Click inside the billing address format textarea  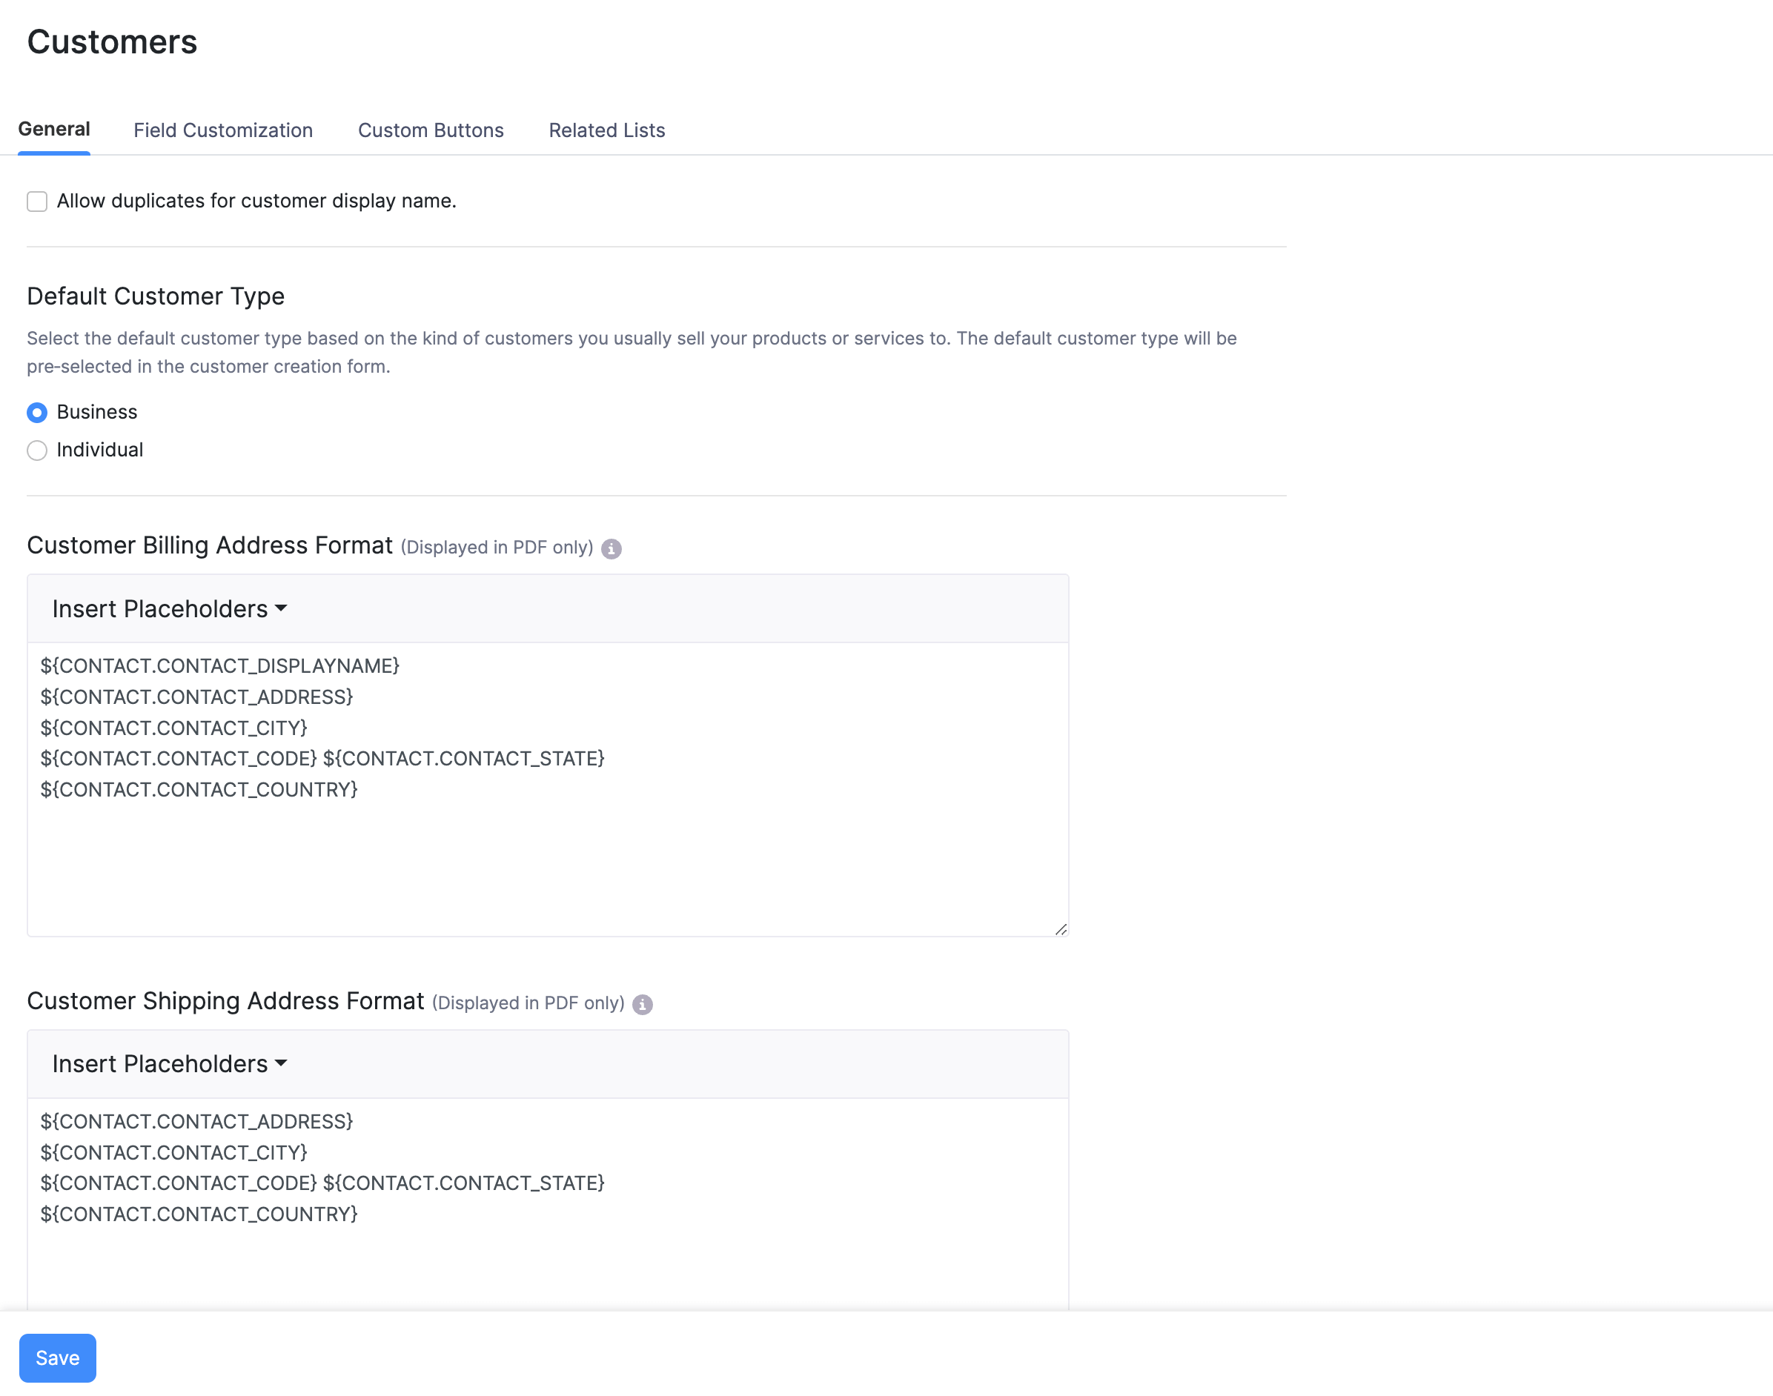[x=548, y=858]
